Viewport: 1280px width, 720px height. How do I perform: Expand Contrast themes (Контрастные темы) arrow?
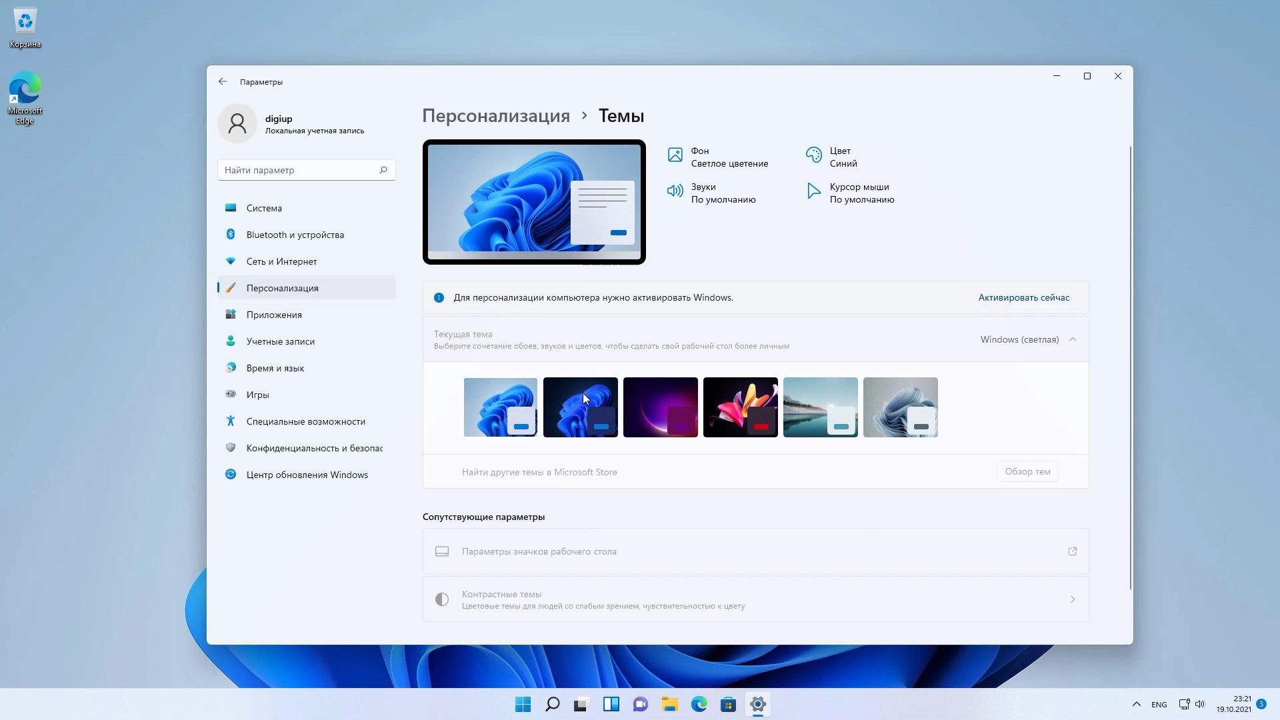point(1073,599)
